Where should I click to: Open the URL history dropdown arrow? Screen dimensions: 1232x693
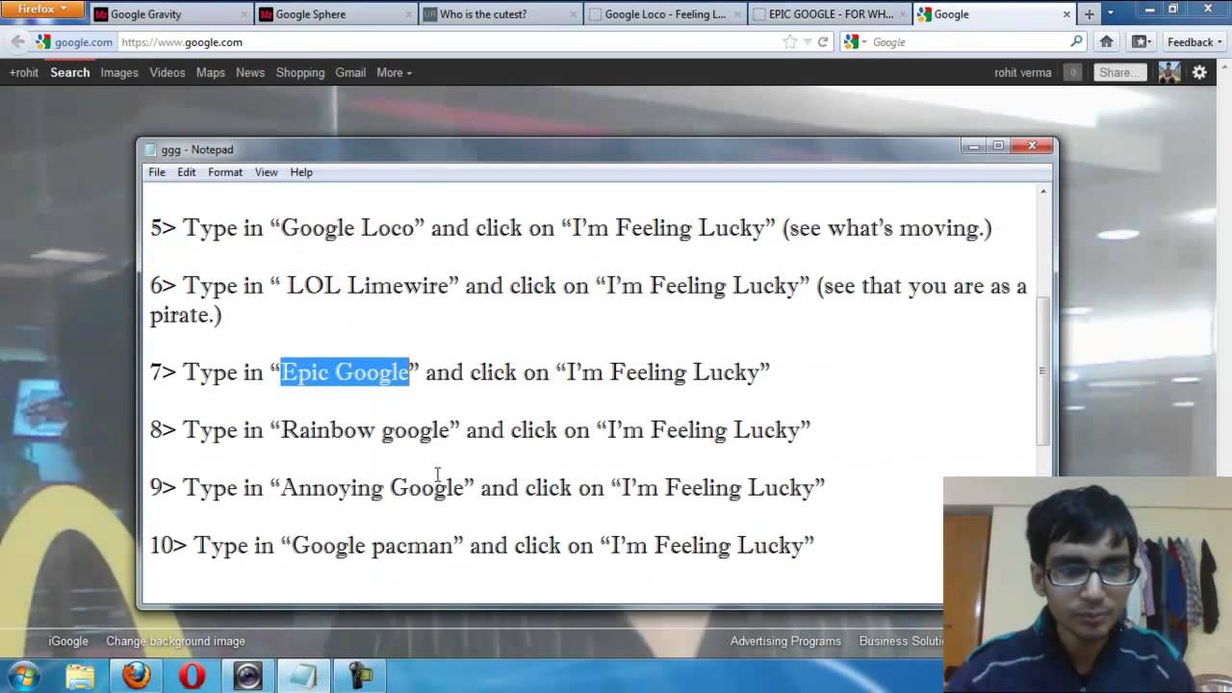coord(807,41)
